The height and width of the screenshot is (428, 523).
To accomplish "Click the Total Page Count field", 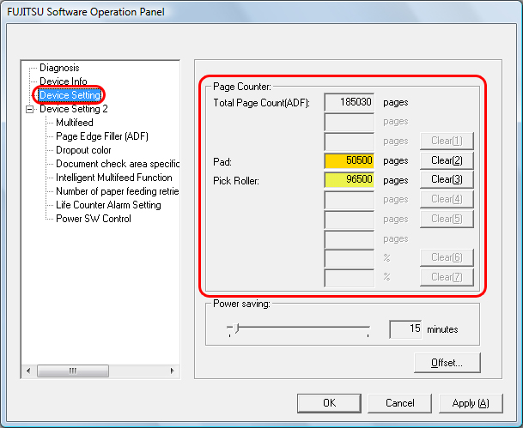I will click(x=350, y=102).
